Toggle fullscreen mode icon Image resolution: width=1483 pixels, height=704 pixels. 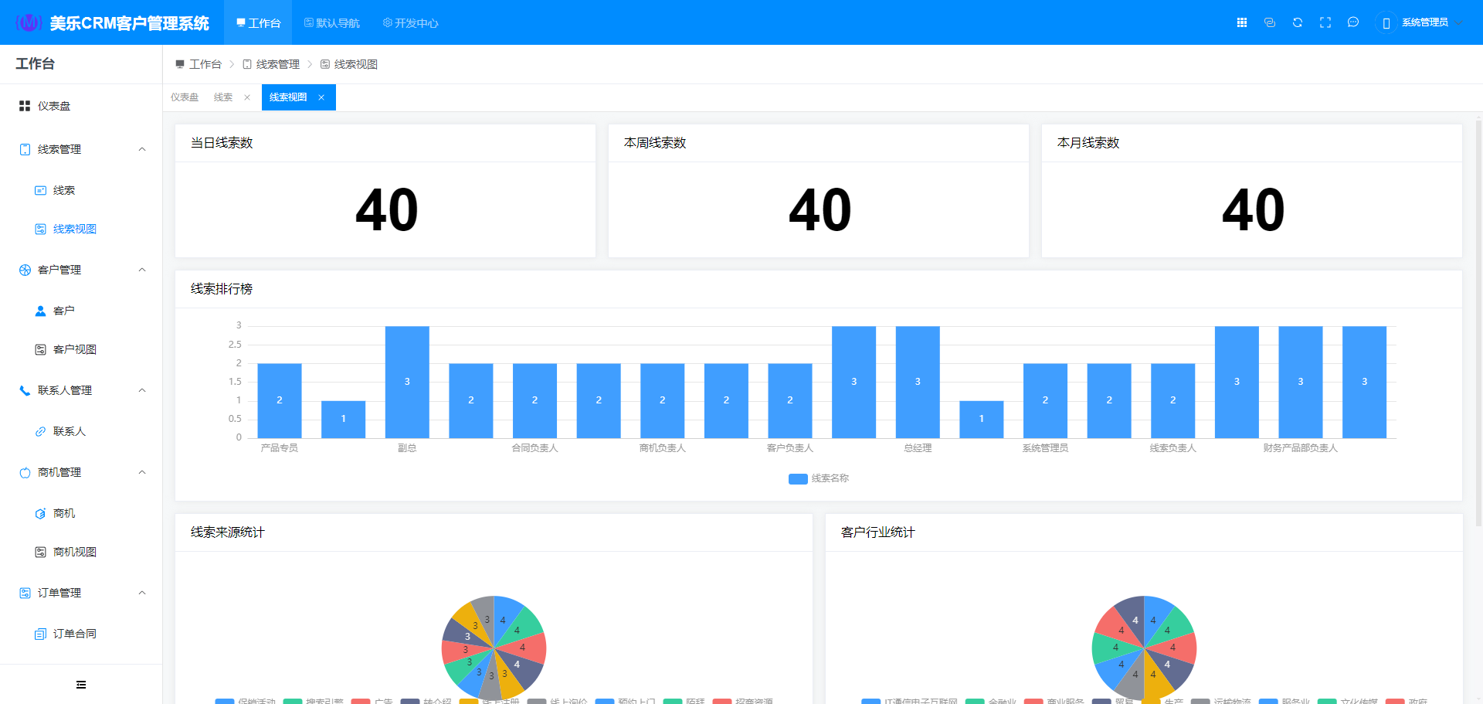[1325, 22]
